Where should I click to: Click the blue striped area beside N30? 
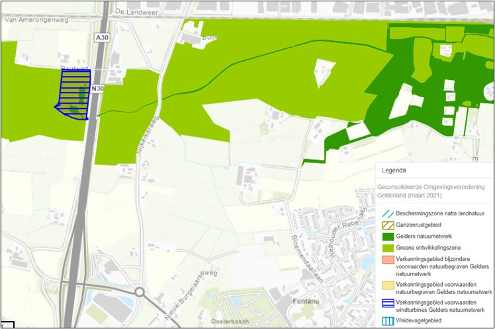point(73,94)
